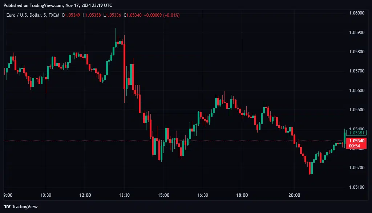The height and width of the screenshot is (213, 372).
Task: Click the 1.05800 price axis label
Action: point(357,51)
